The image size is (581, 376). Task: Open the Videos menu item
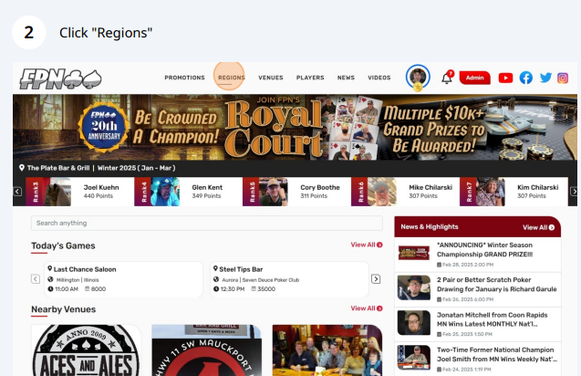click(379, 78)
